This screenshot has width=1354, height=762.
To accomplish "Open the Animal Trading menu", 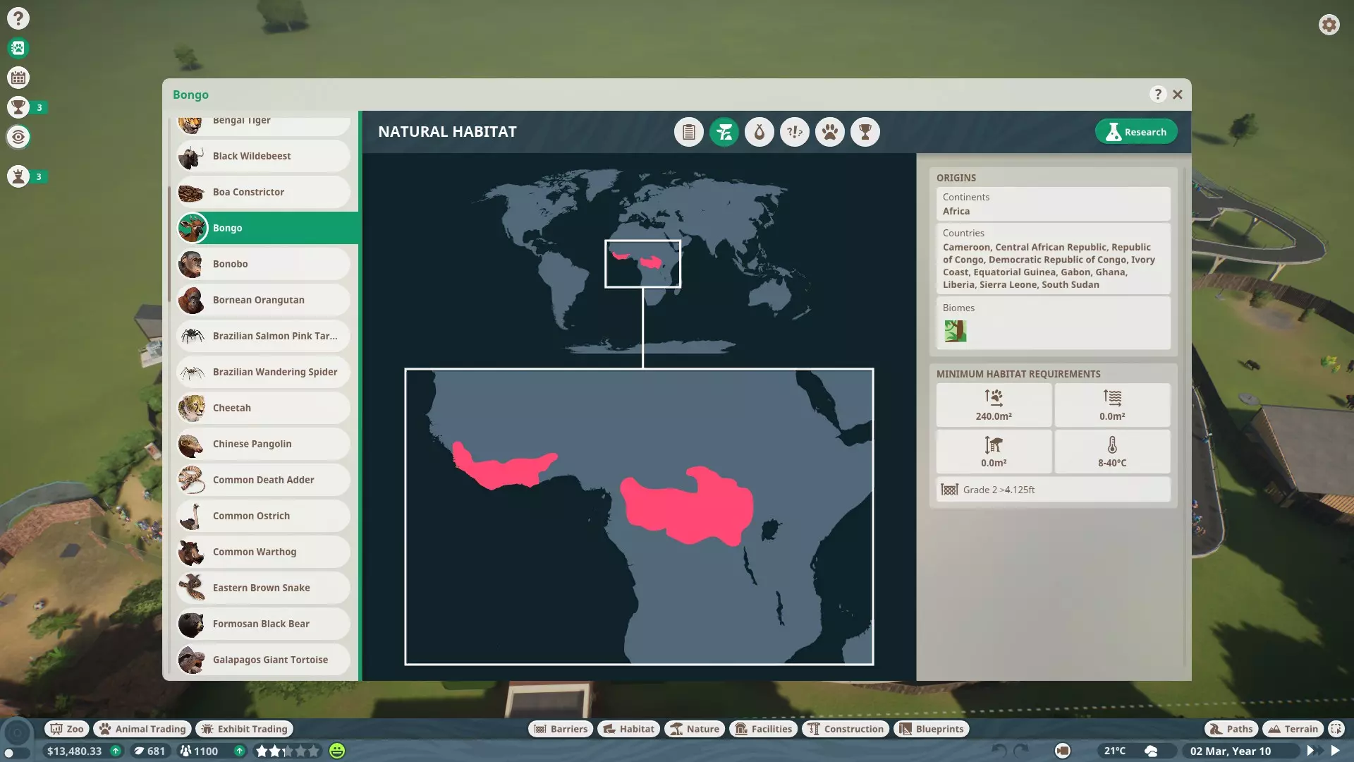I will 143,729.
